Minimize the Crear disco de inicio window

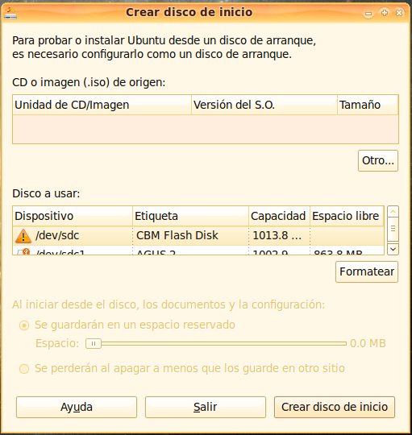coord(368,13)
